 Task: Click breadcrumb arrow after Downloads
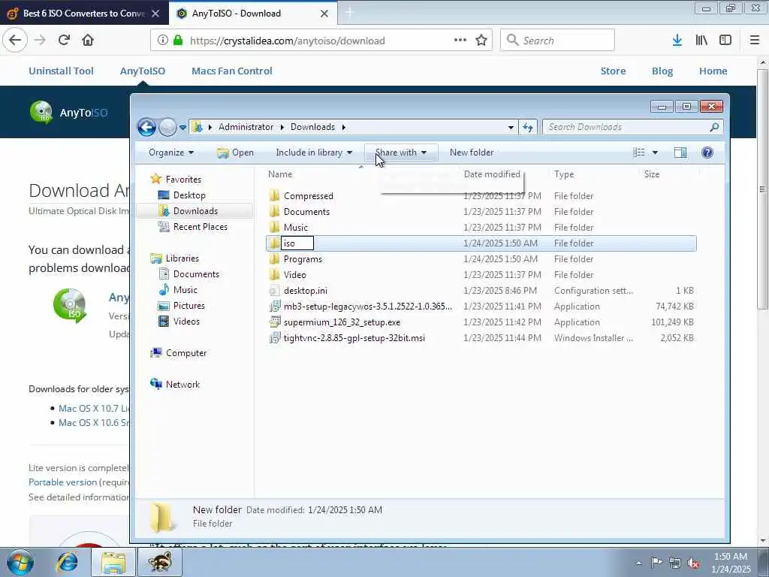coord(344,127)
